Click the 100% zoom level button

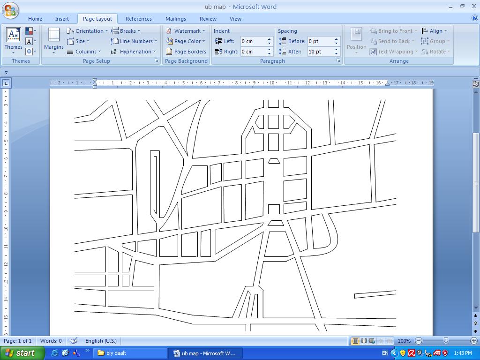point(404,341)
